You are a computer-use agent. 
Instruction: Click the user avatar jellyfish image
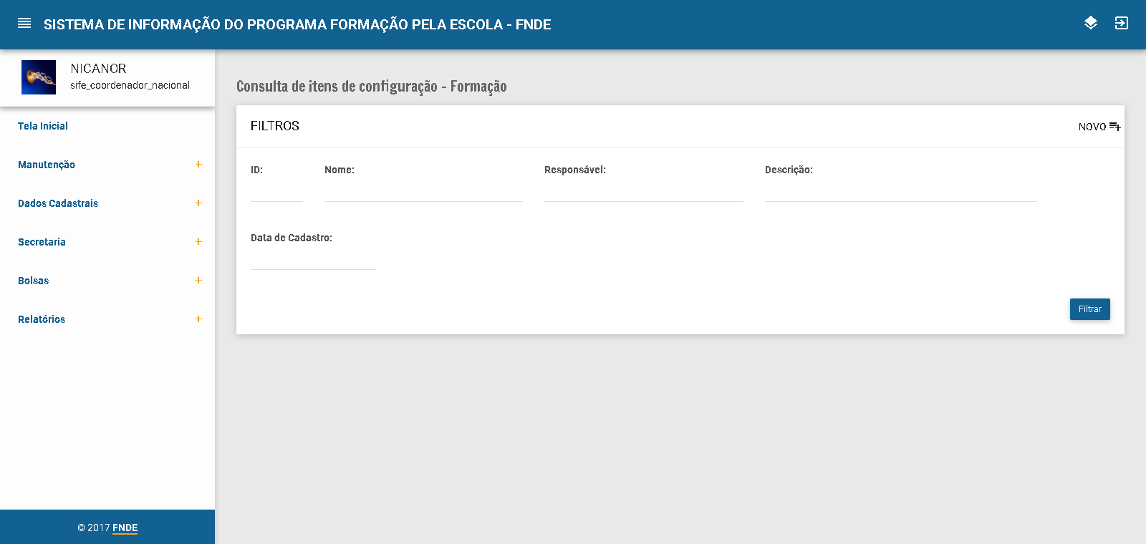click(39, 77)
